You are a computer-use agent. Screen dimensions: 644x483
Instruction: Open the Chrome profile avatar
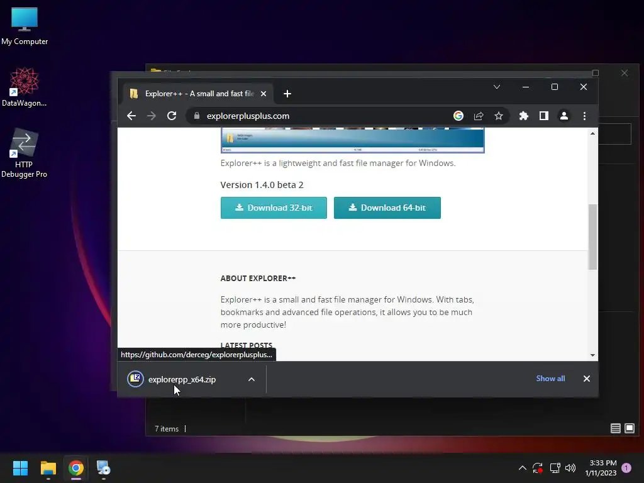[564, 116]
